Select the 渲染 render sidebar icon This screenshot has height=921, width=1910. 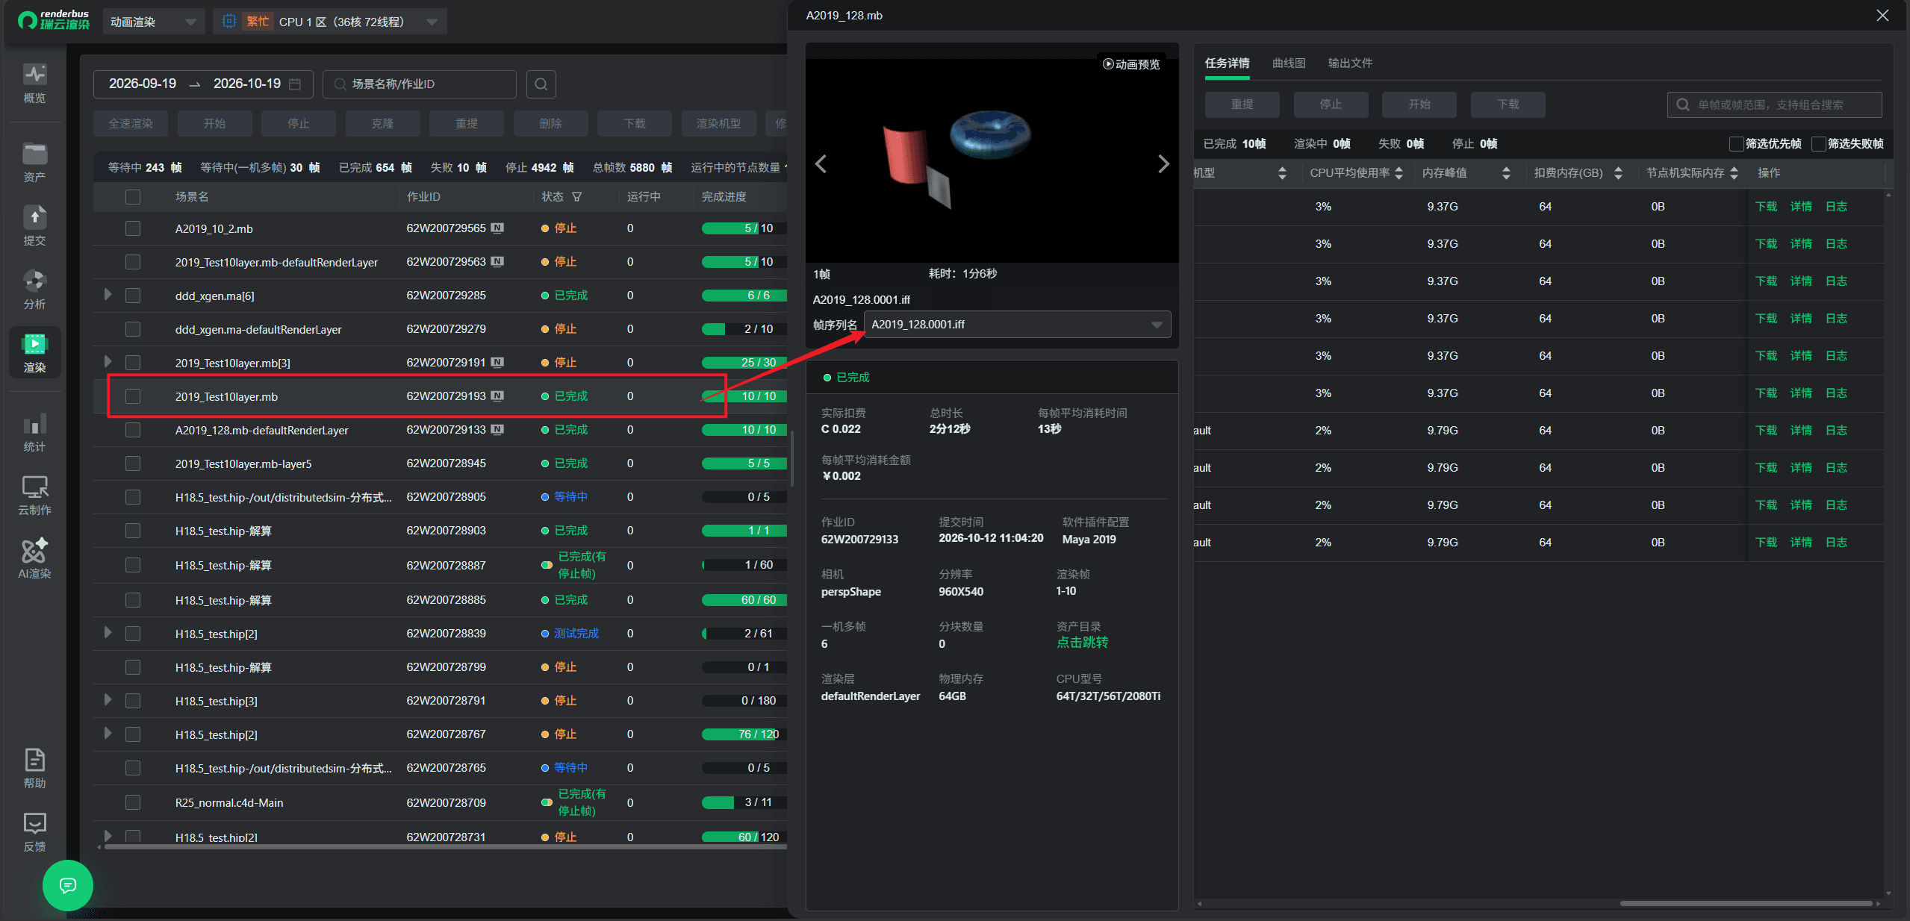(34, 352)
